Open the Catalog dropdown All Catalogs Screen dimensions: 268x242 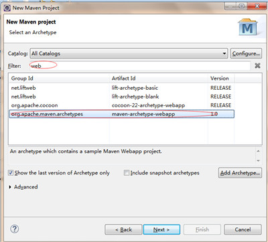click(129, 54)
